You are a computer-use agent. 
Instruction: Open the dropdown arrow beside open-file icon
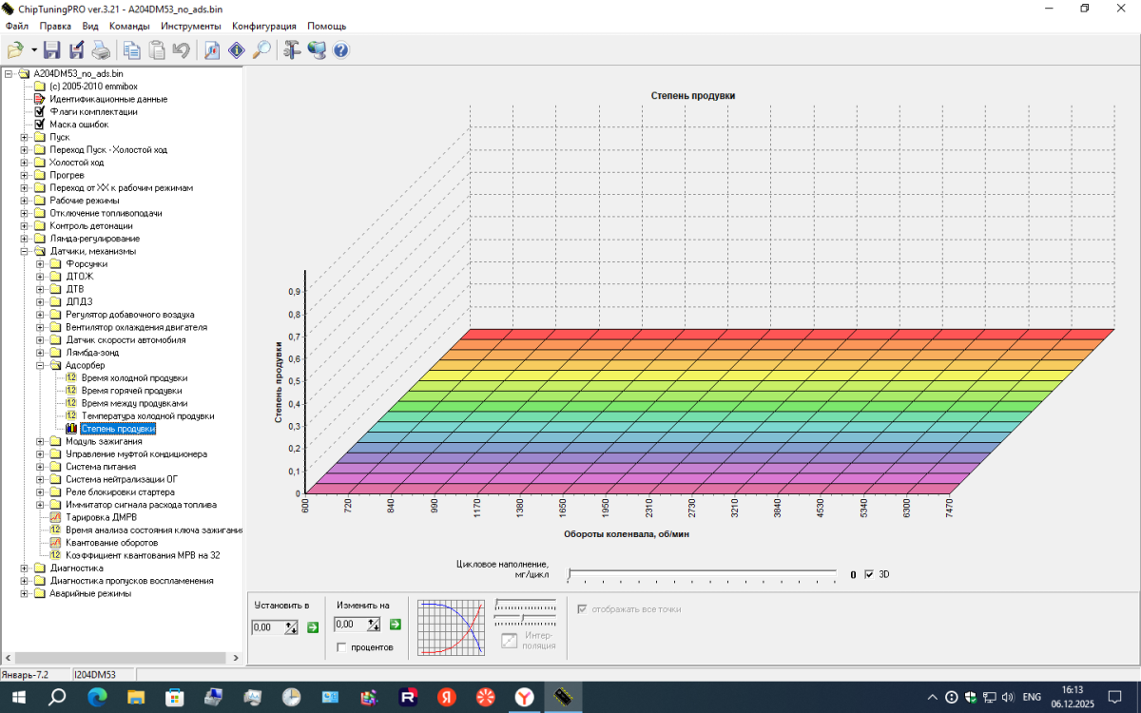click(x=34, y=50)
